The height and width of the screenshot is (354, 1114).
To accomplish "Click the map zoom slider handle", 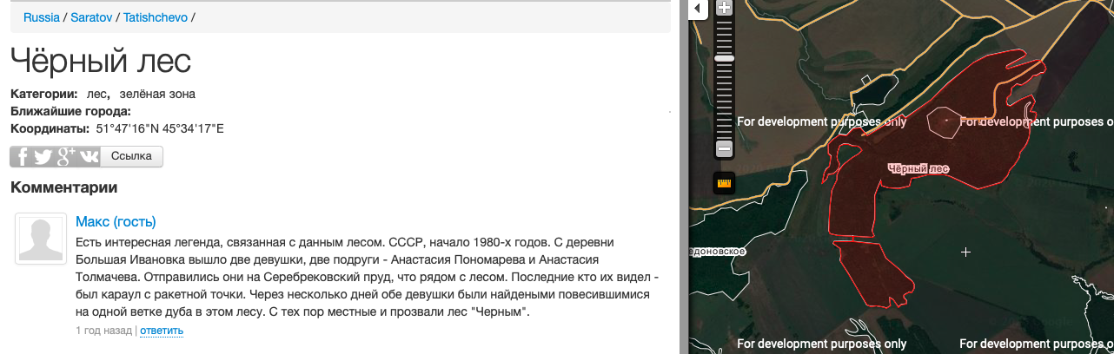I will [x=725, y=58].
